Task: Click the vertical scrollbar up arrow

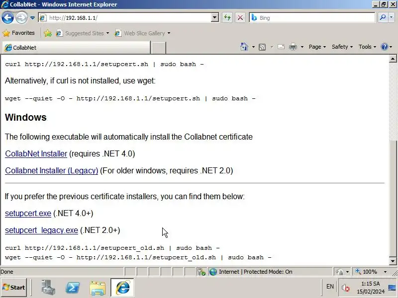Action: coord(393,59)
